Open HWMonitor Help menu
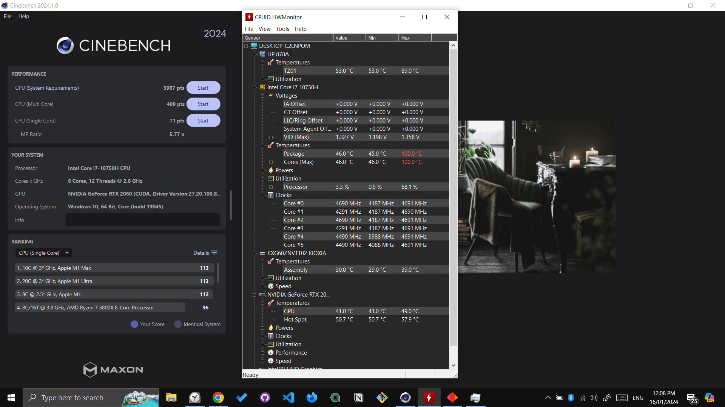725x407 pixels. tap(301, 29)
